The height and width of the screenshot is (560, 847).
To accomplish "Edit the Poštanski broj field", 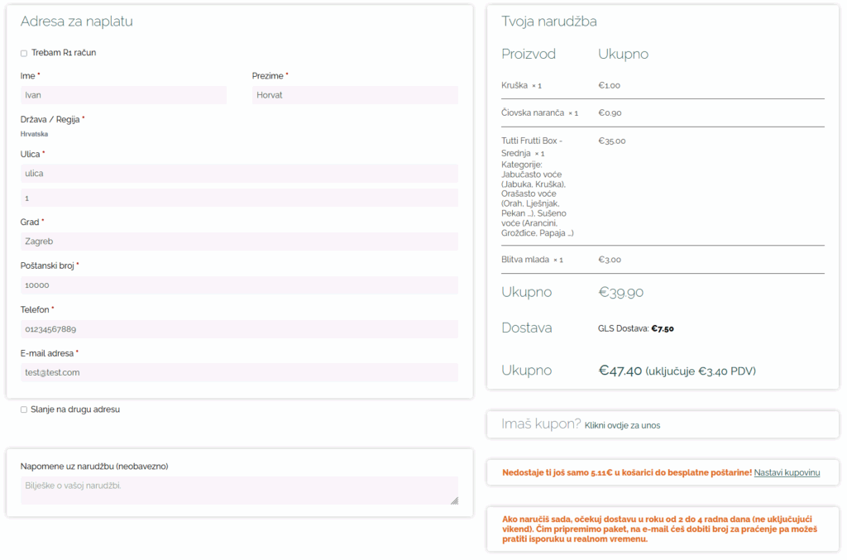I will 239,285.
